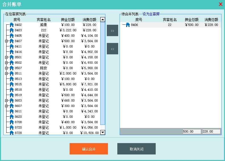Click room 8406 house icon in merge list
Viewport: 225px width, 161px height.
pyautogui.click(x=128, y=25)
